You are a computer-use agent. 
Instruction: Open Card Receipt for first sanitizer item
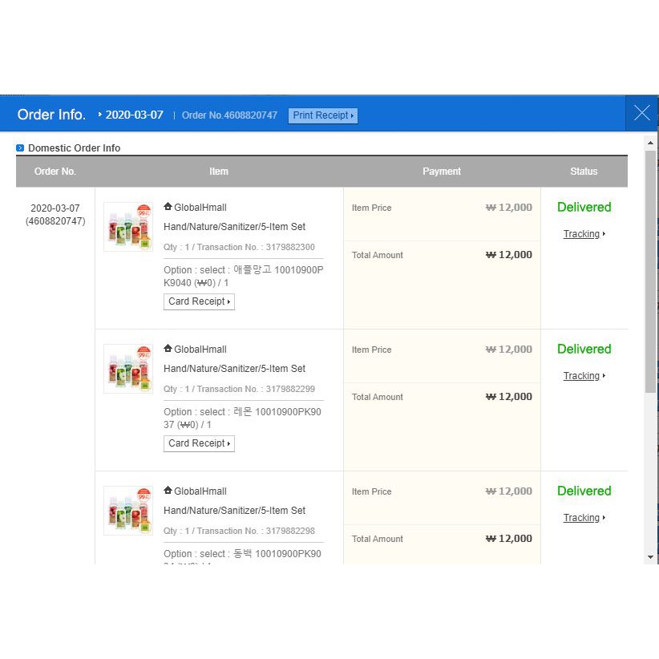tap(199, 301)
